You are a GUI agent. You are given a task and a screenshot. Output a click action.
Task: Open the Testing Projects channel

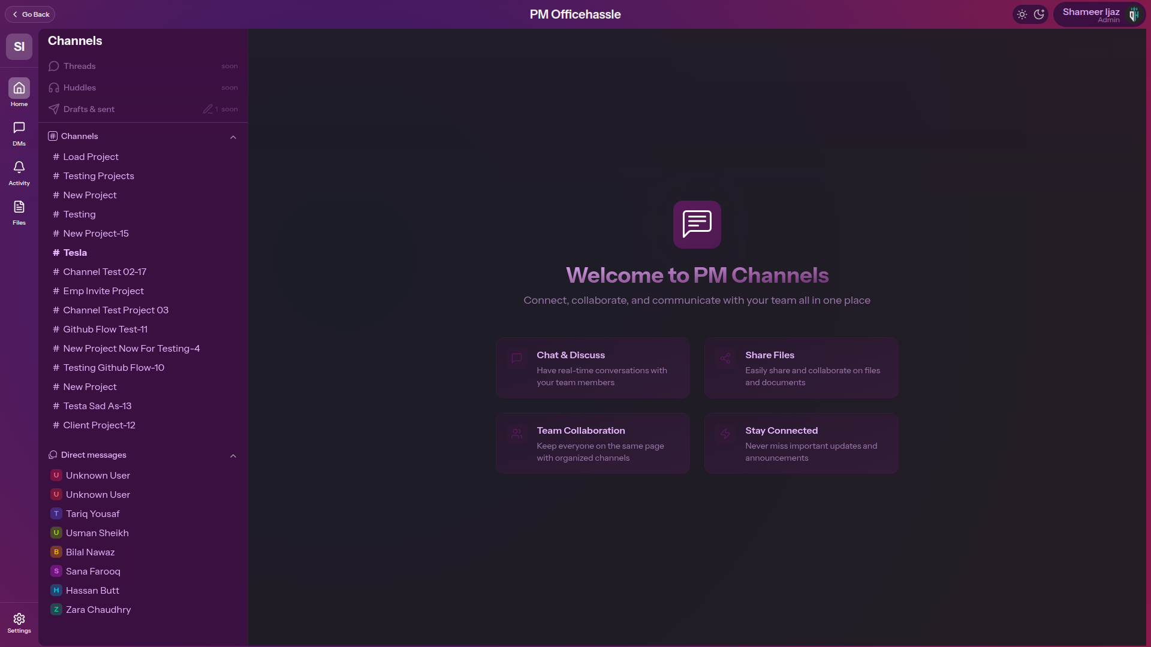coord(143,176)
